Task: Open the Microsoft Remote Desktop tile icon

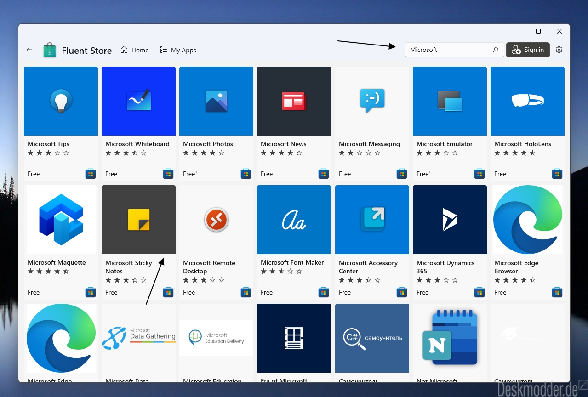Action: [216, 220]
